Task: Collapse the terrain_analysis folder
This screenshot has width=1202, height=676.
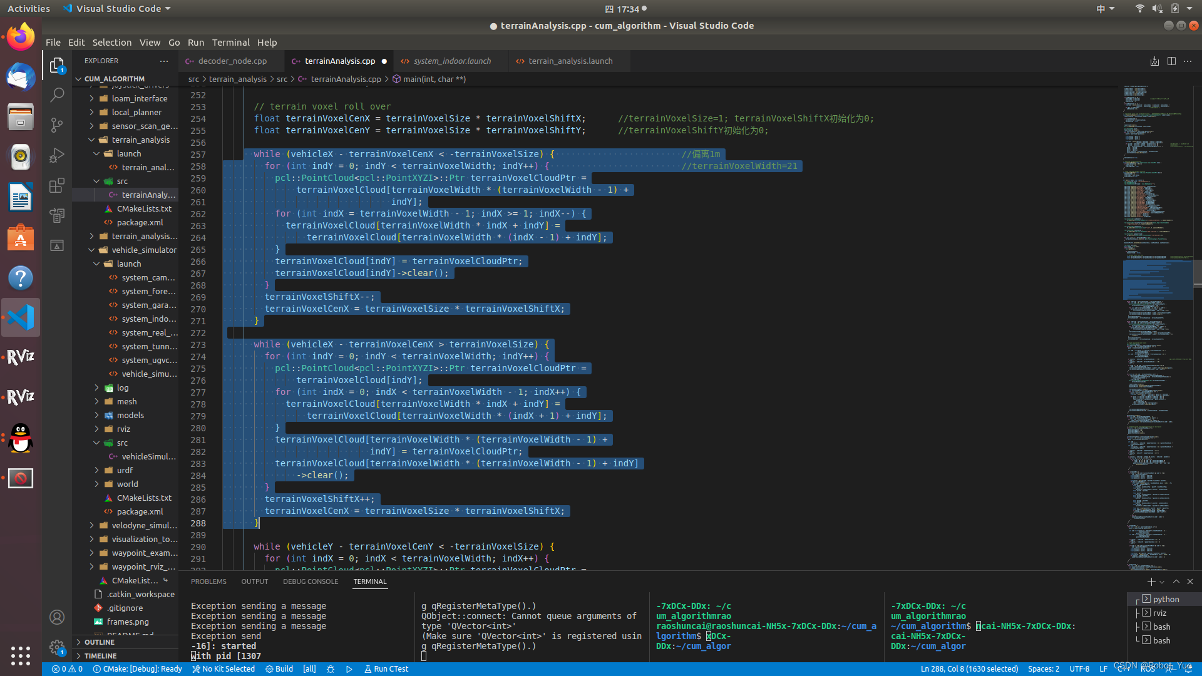Action: 125,140
